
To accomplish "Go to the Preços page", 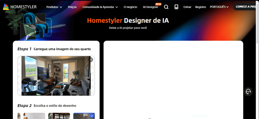I will 72,7.
